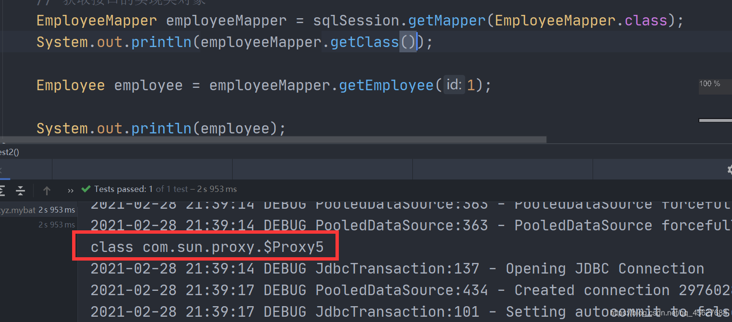Click the getEmployee method call
Screen dimensions: 732x322
[x=386, y=85]
